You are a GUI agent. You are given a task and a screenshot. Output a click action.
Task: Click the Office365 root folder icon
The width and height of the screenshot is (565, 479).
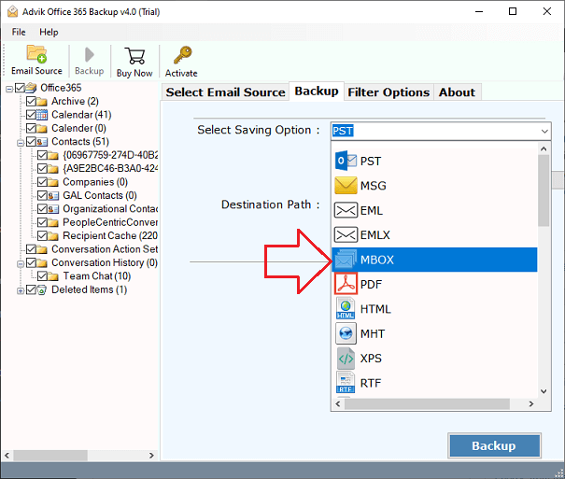pyautogui.click(x=32, y=88)
